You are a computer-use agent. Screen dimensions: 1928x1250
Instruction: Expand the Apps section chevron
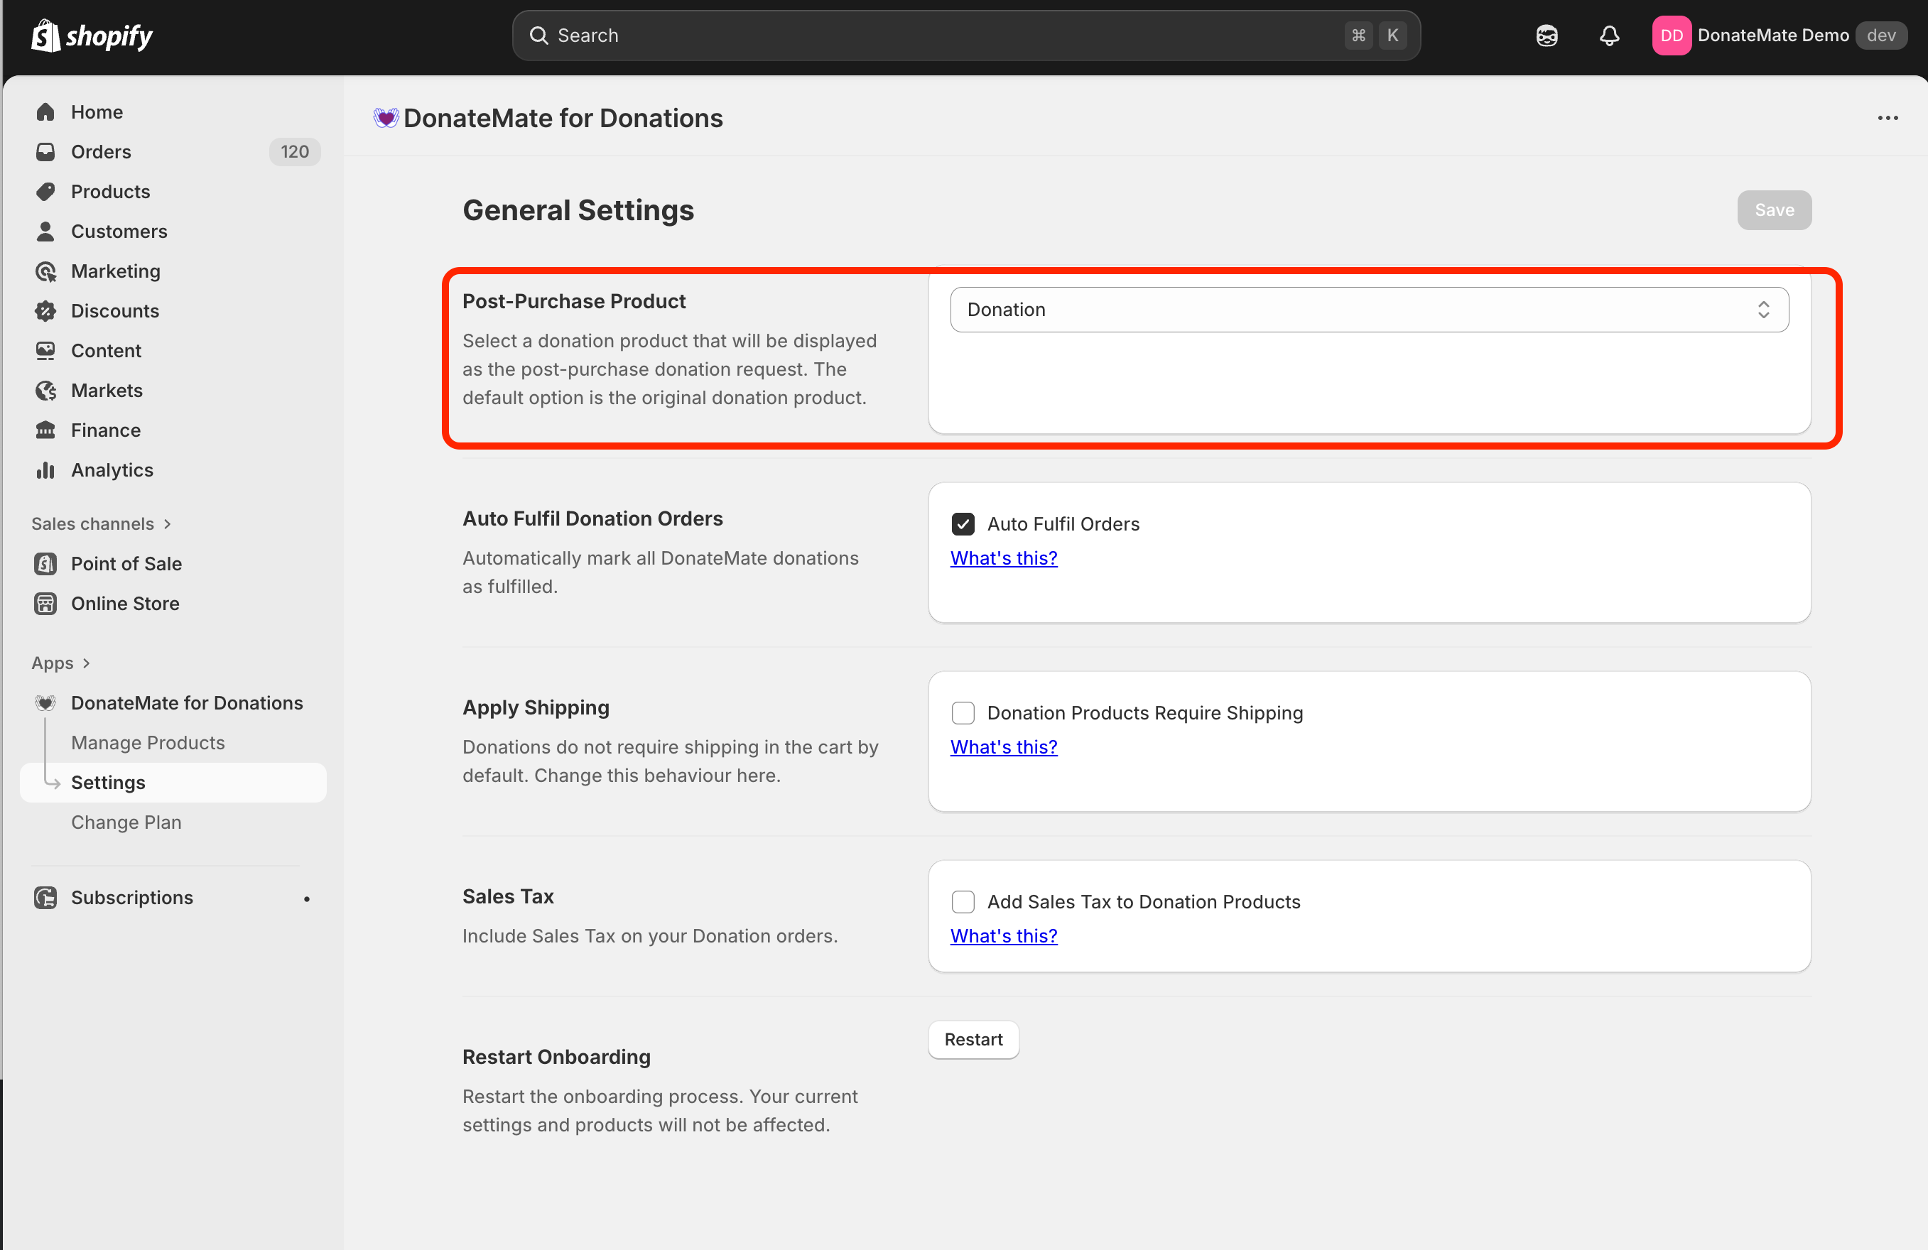(87, 663)
